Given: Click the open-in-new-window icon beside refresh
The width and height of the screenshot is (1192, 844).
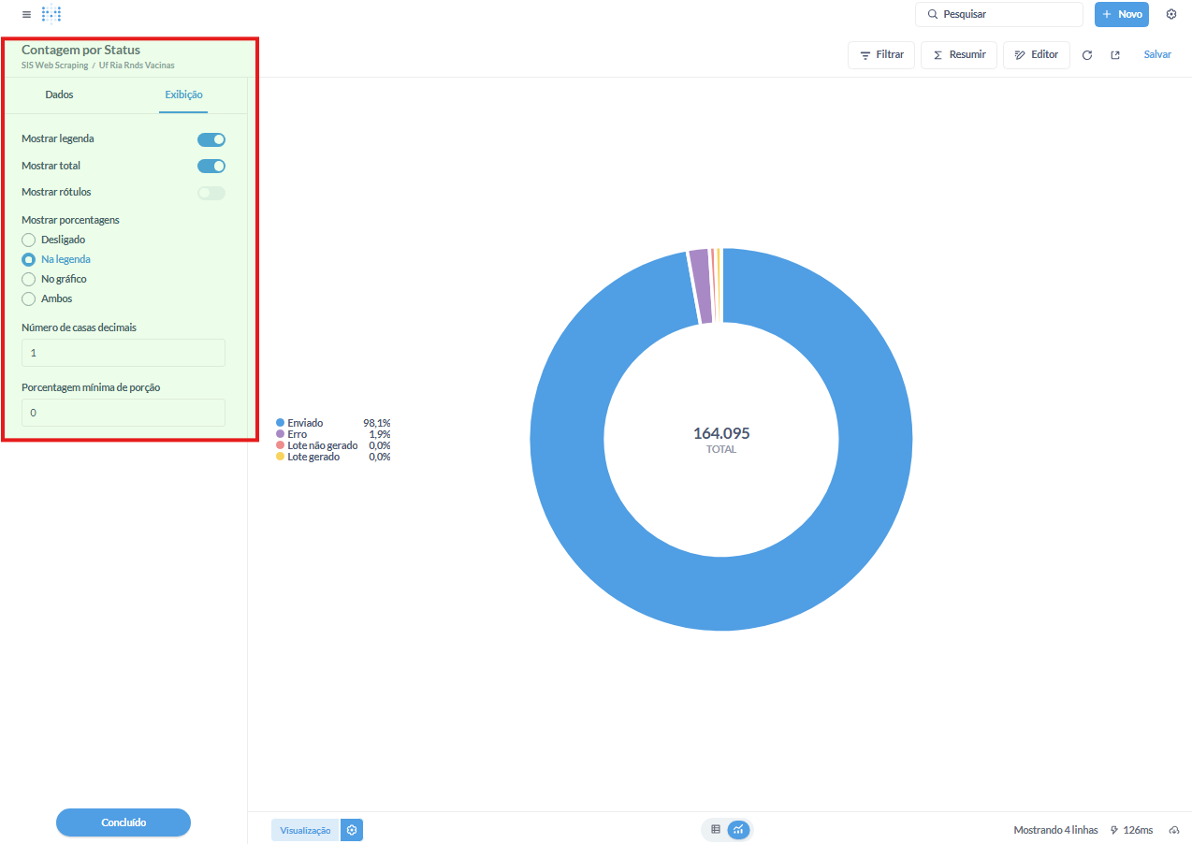Looking at the screenshot, I should point(1115,55).
